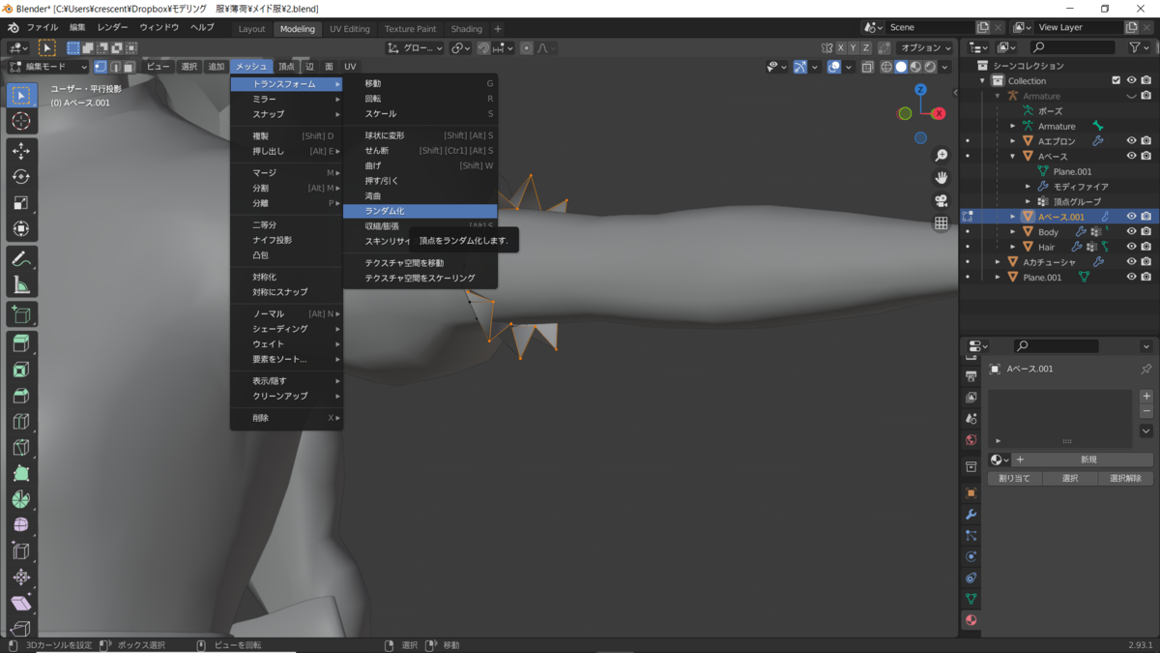The image size is (1160, 653).
Task: Open the Object Data properties tab
Action: pos(971,599)
